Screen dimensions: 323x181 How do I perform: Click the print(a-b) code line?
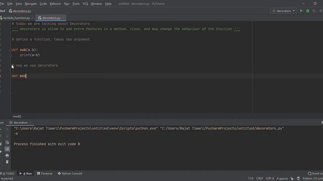30,55
